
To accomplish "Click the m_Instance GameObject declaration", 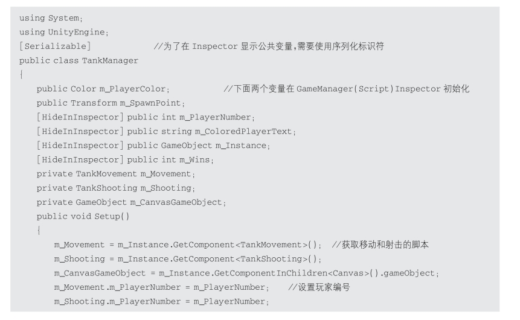I will [153, 146].
